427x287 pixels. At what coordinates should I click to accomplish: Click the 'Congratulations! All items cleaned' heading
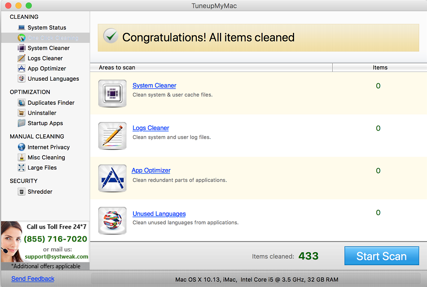pyautogui.click(x=208, y=37)
